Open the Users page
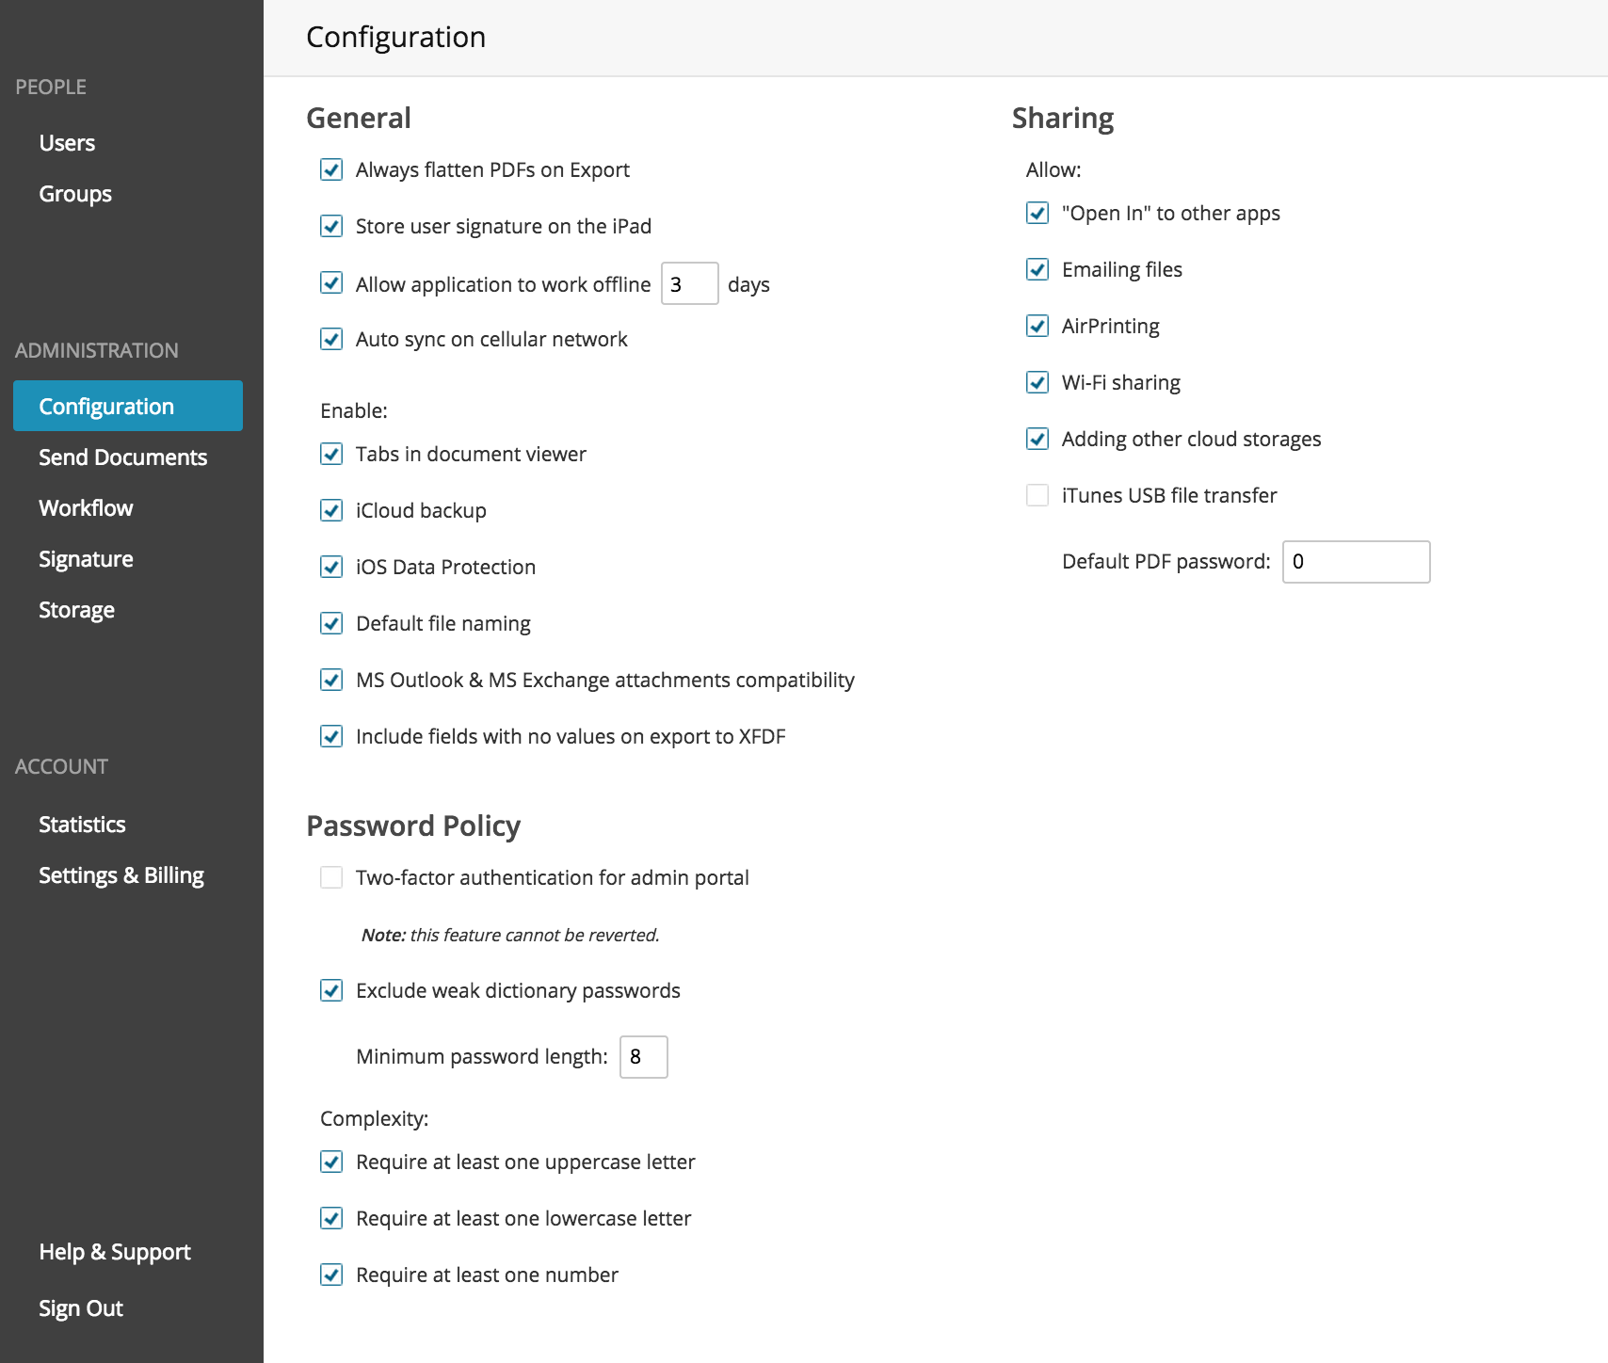1608x1363 pixels. point(66,142)
